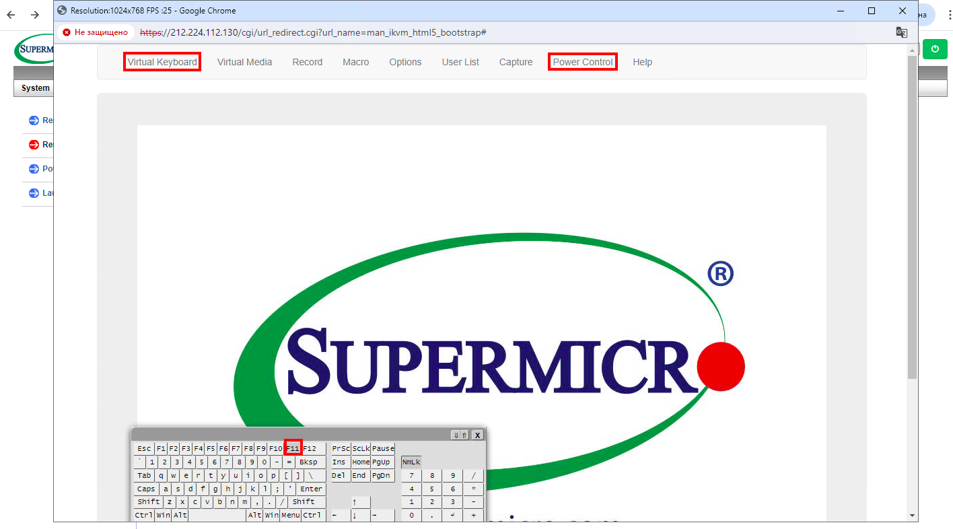The image size is (953, 529).
Task: Click the move-keyboard-up arrow icon
Action: pos(464,435)
